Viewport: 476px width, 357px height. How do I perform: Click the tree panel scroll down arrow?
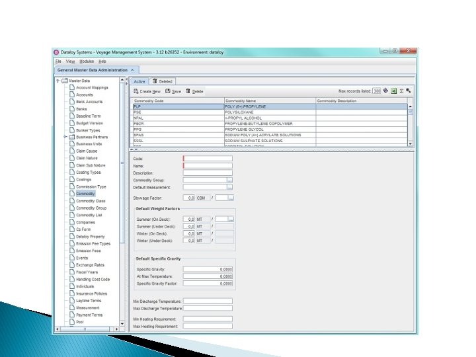tap(122, 323)
